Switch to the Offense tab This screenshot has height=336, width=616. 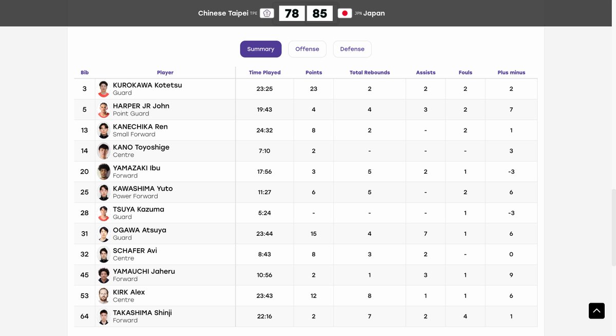[x=307, y=49]
